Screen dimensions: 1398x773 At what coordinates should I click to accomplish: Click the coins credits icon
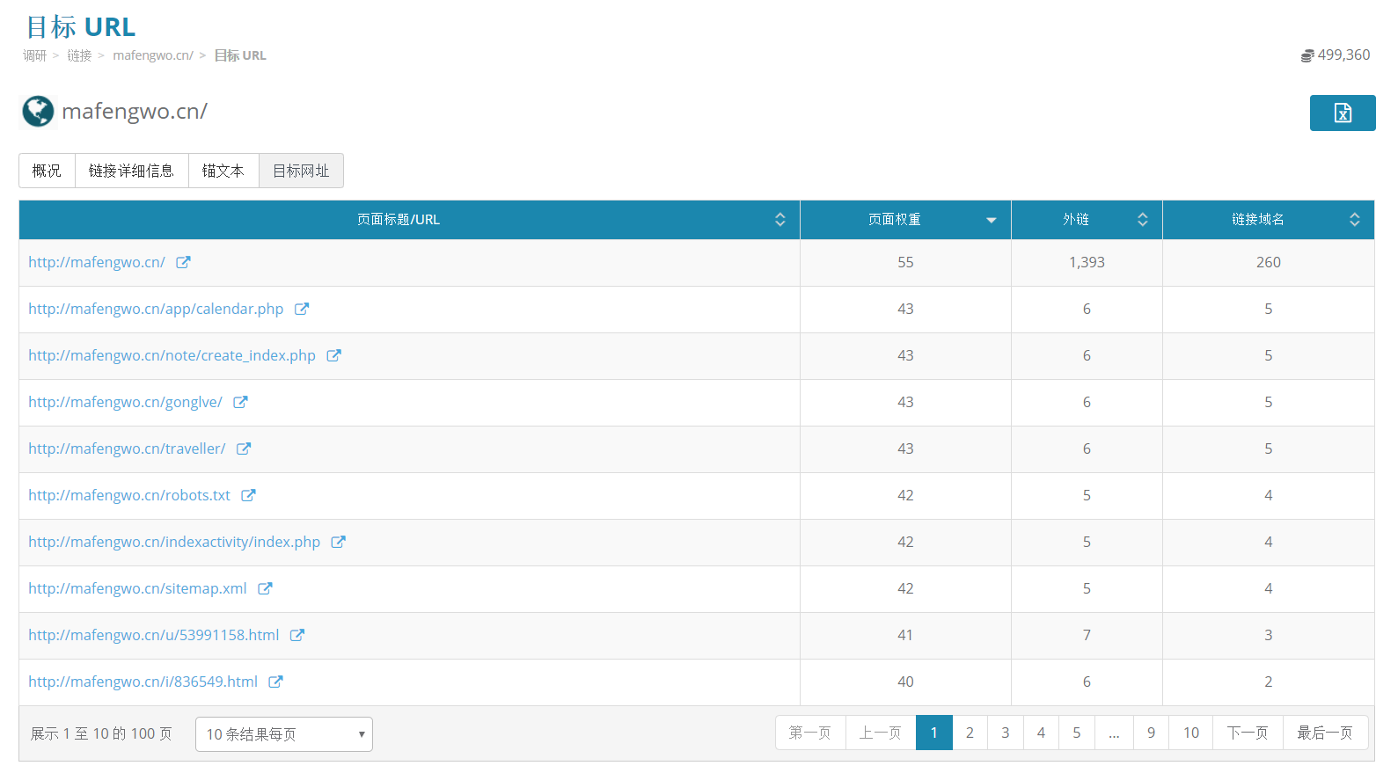point(1307,55)
